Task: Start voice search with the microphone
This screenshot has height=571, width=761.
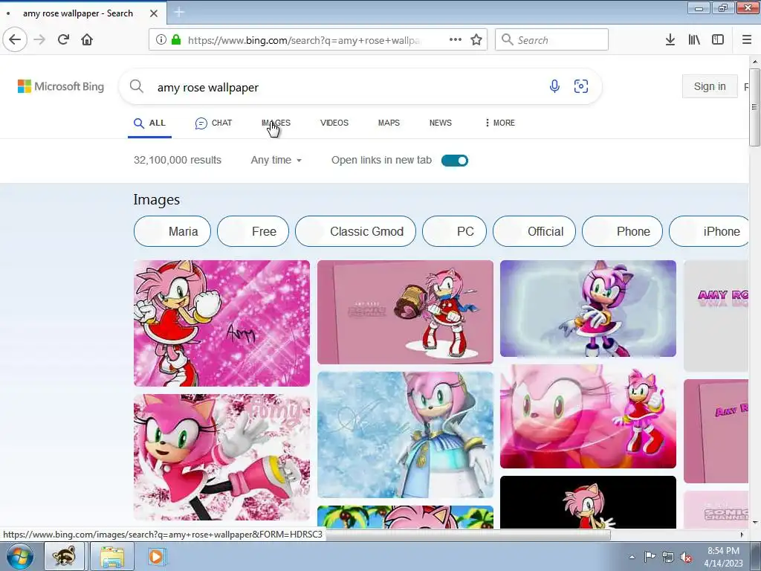Action: tap(554, 86)
